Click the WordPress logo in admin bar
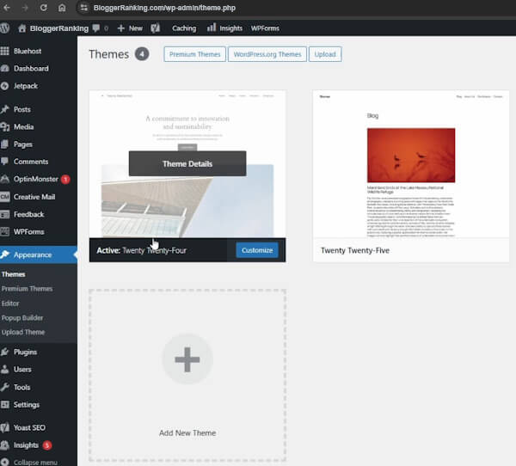 pos(6,28)
